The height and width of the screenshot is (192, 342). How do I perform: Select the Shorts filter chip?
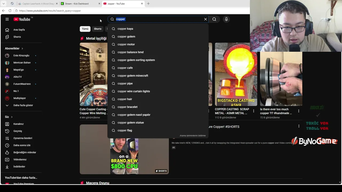(98, 29)
